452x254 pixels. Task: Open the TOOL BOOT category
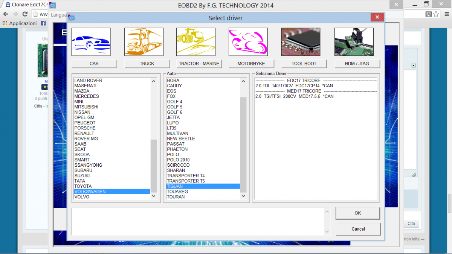304,64
